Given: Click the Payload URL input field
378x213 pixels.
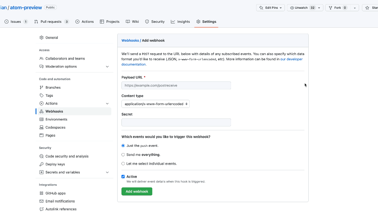Looking at the screenshot, I should [x=176, y=85].
